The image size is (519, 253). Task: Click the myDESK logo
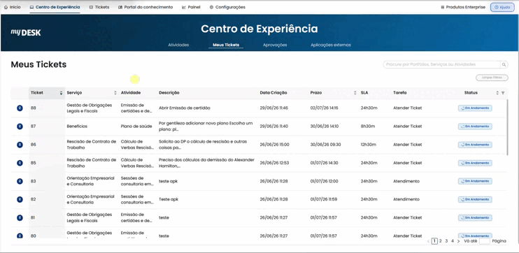(26, 32)
